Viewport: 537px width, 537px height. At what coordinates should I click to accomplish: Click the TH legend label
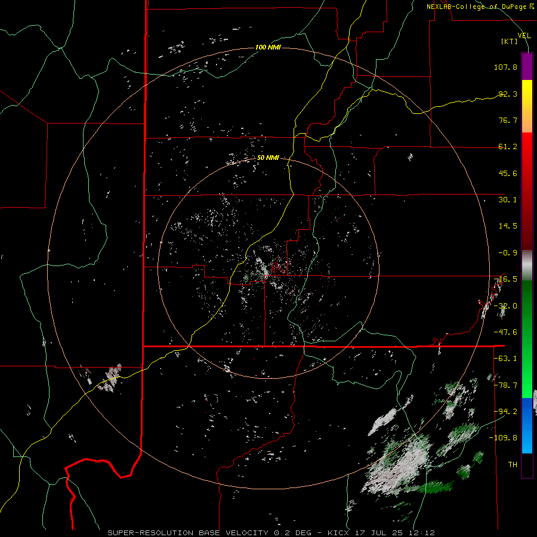[x=513, y=465]
